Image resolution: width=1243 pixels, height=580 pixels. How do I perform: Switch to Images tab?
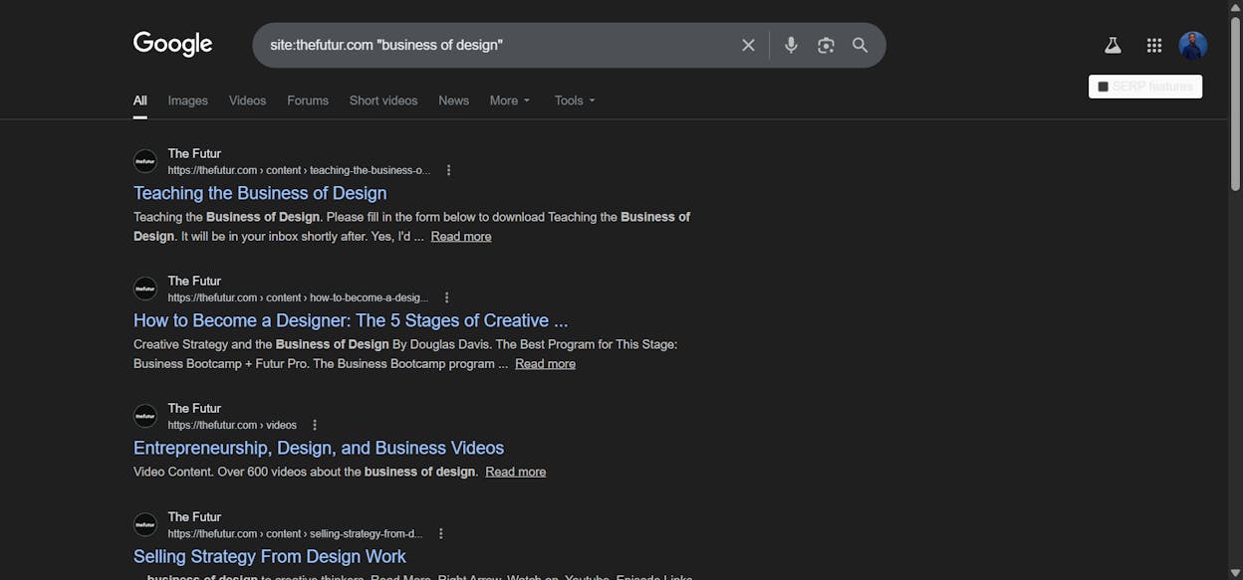coord(188,100)
